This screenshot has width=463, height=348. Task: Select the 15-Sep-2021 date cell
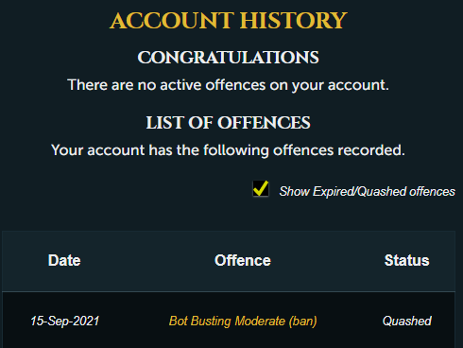65,322
